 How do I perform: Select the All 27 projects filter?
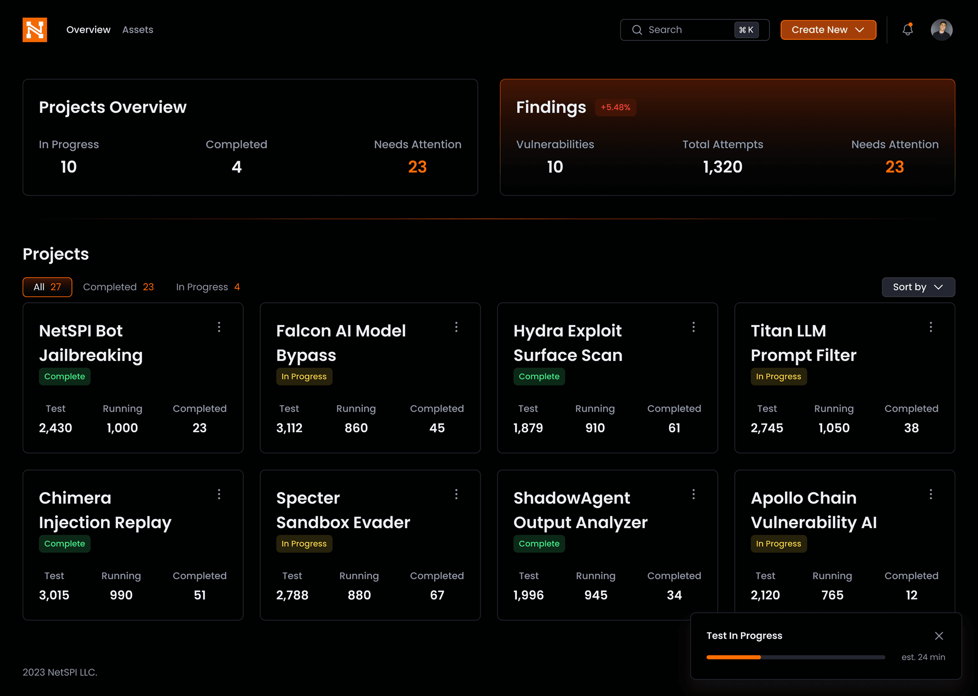click(x=47, y=287)
